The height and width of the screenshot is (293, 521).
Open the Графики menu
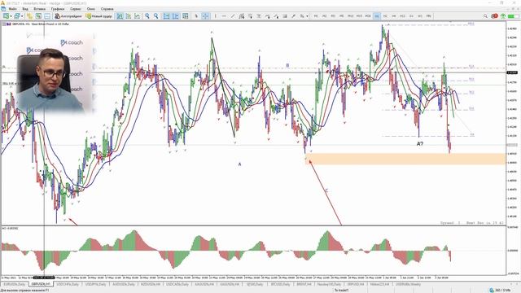pos(58,9)
